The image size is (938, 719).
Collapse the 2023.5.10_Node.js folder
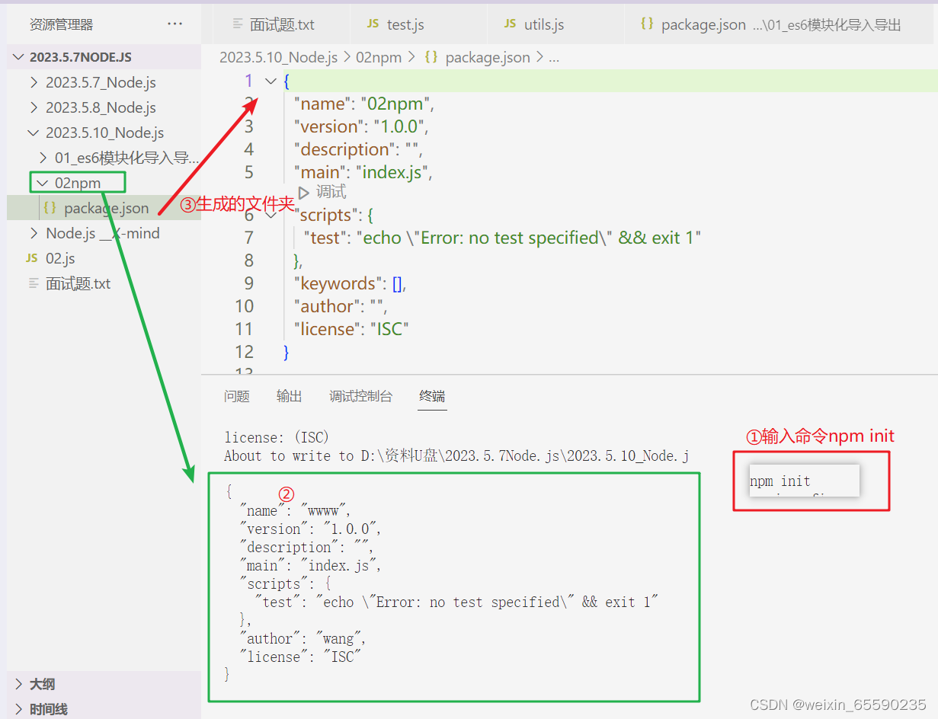tap(34, 133)
